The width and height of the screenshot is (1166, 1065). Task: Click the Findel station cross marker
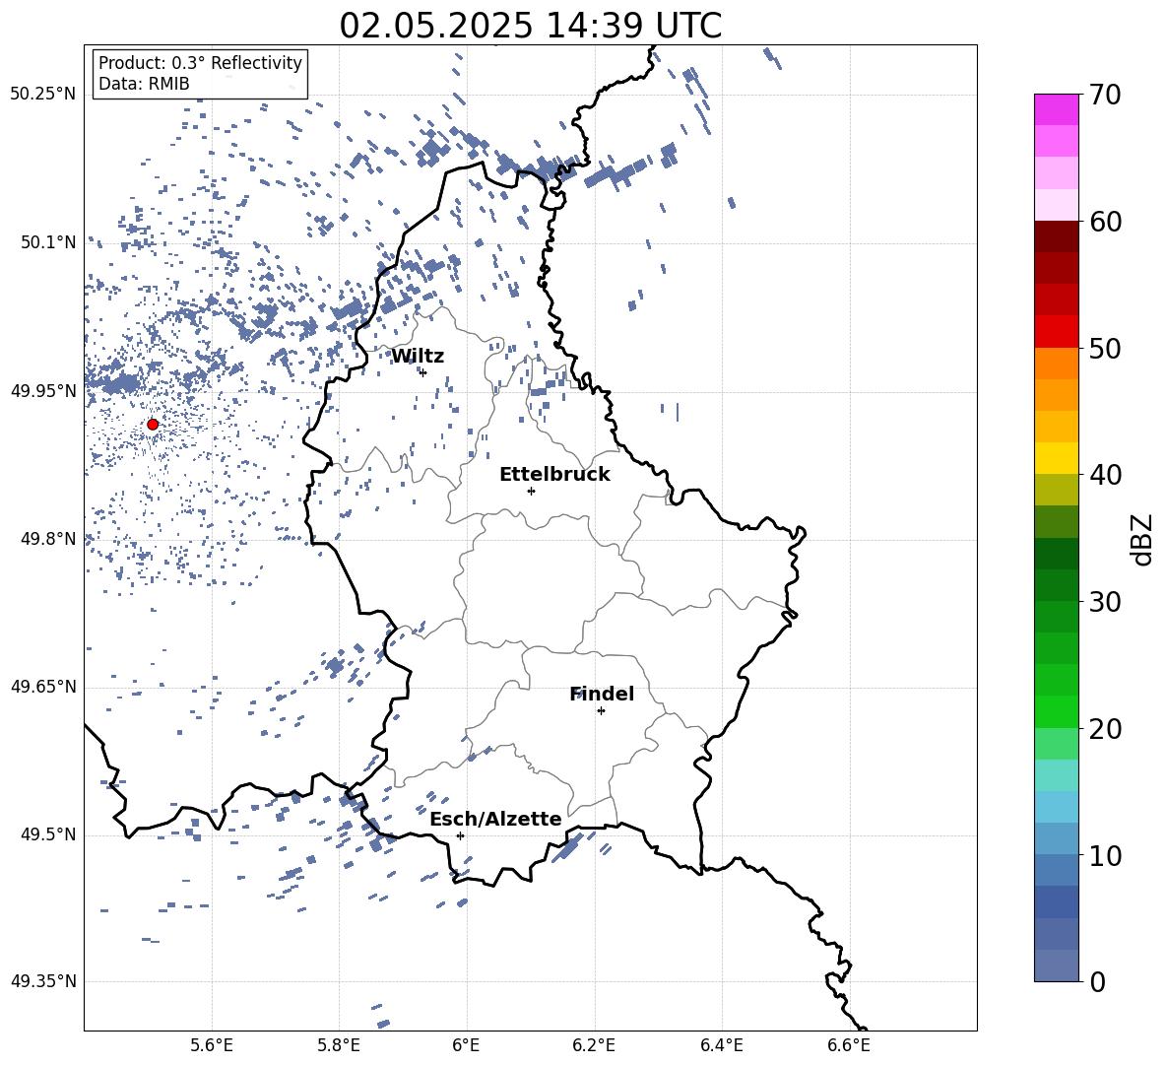pos(601,711)
